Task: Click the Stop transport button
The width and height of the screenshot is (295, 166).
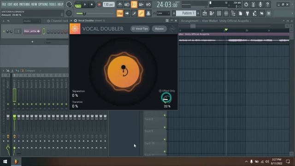Action: [x=92, y=5]
